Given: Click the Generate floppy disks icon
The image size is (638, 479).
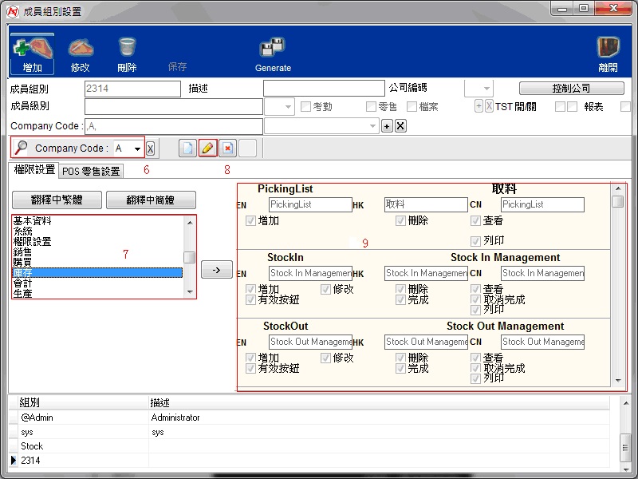Looking at the screenshot, I should click(272, 47).
